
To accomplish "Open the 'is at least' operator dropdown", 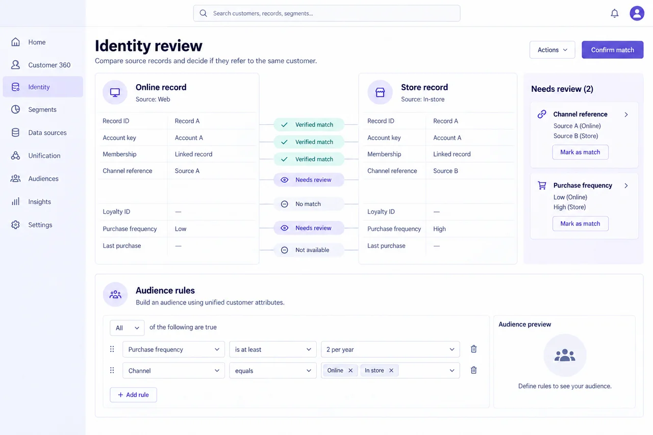I will 273,349.
